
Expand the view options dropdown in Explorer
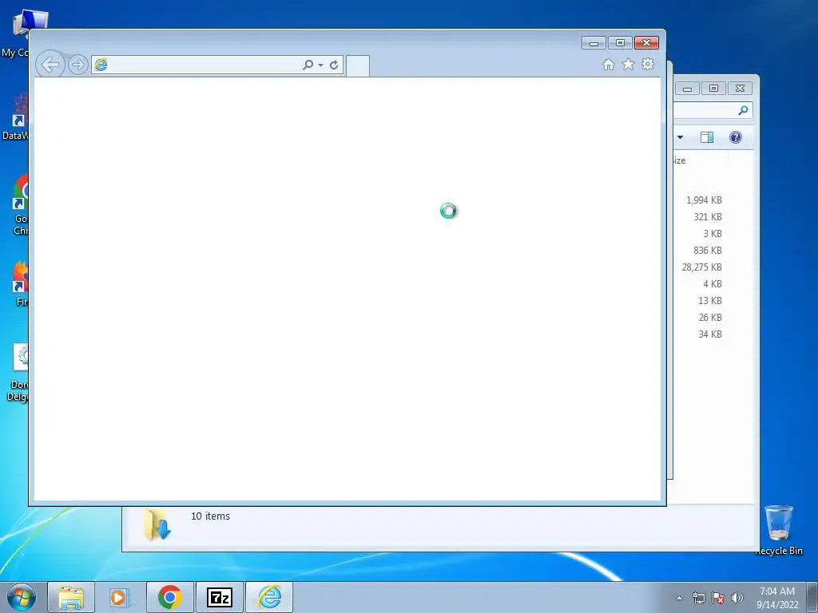coord(681,137)
